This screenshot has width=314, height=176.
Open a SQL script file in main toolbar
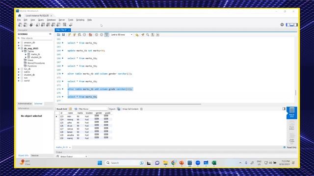click(x=26, y=25)
